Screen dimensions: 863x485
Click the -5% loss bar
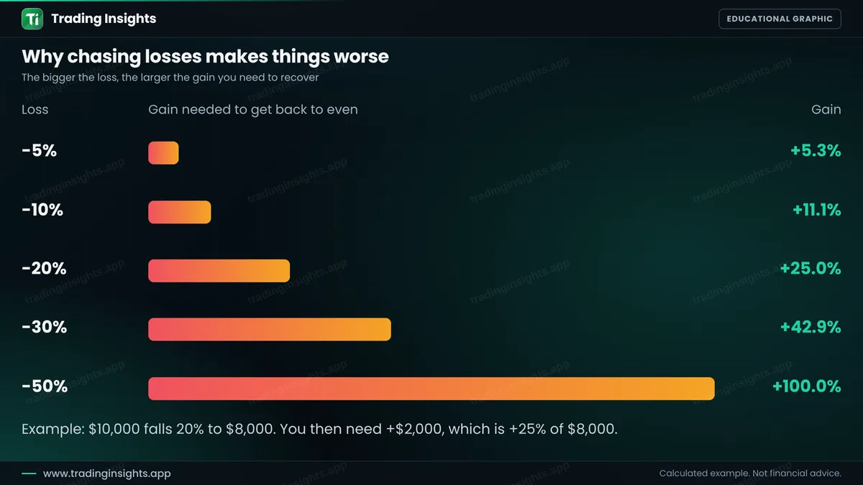tap(163, 153)
